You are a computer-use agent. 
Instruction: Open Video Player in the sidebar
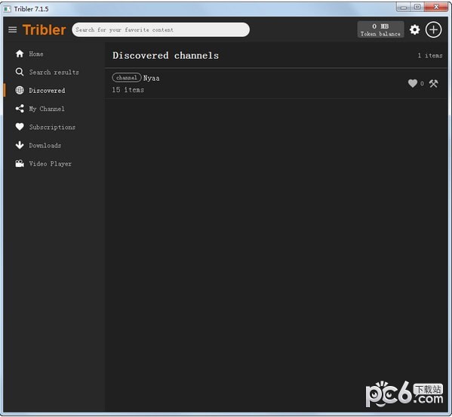[50, 164]
